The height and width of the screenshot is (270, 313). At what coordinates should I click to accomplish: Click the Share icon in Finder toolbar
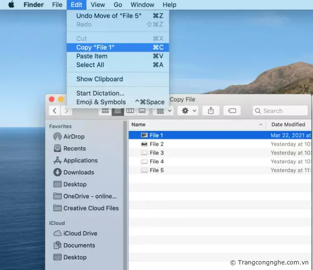(x=211, y=111)
